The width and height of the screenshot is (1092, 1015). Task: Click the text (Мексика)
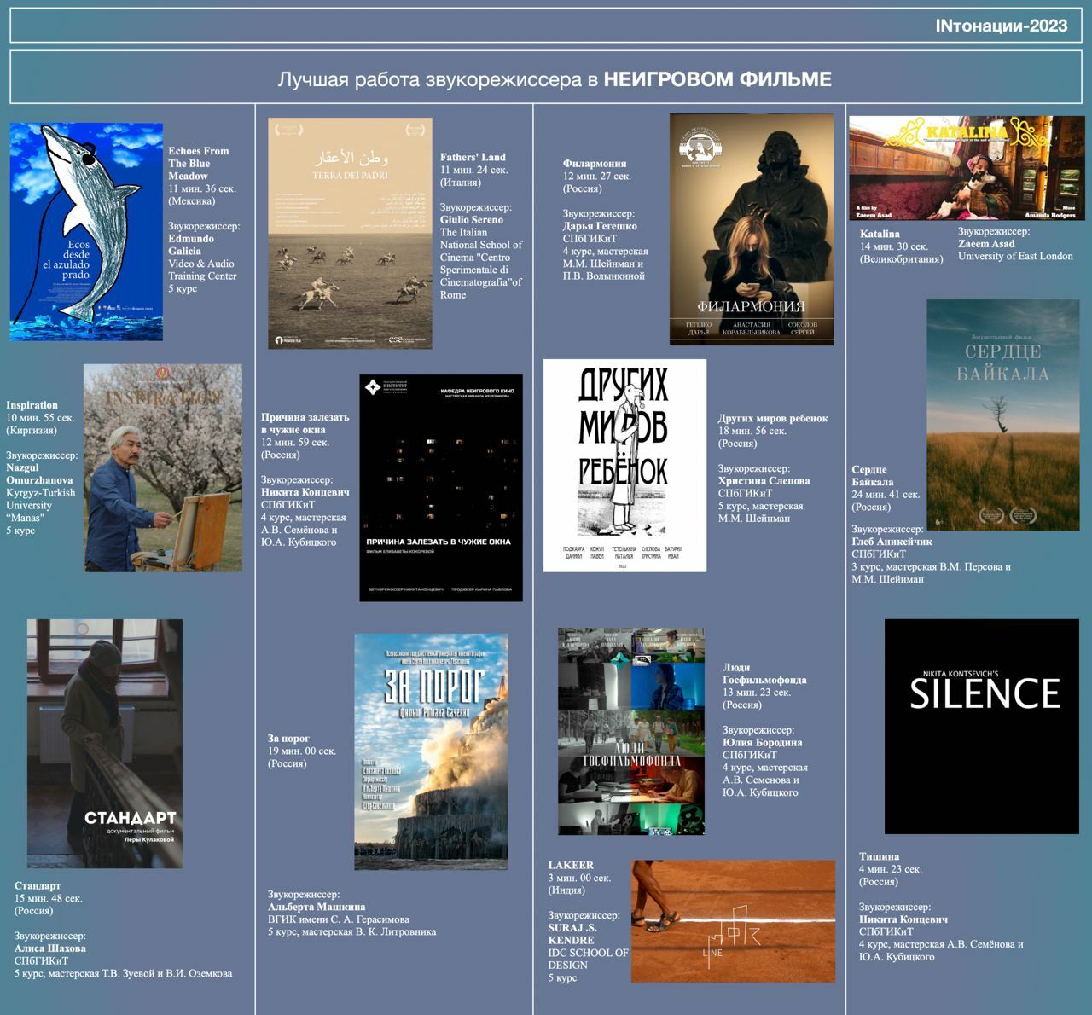pos(192,201)
